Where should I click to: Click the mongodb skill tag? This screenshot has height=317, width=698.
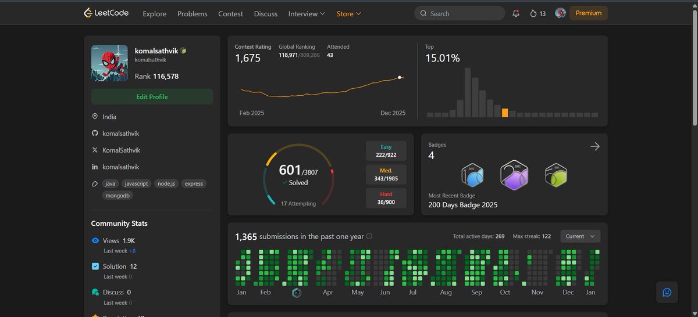point(118,196)
